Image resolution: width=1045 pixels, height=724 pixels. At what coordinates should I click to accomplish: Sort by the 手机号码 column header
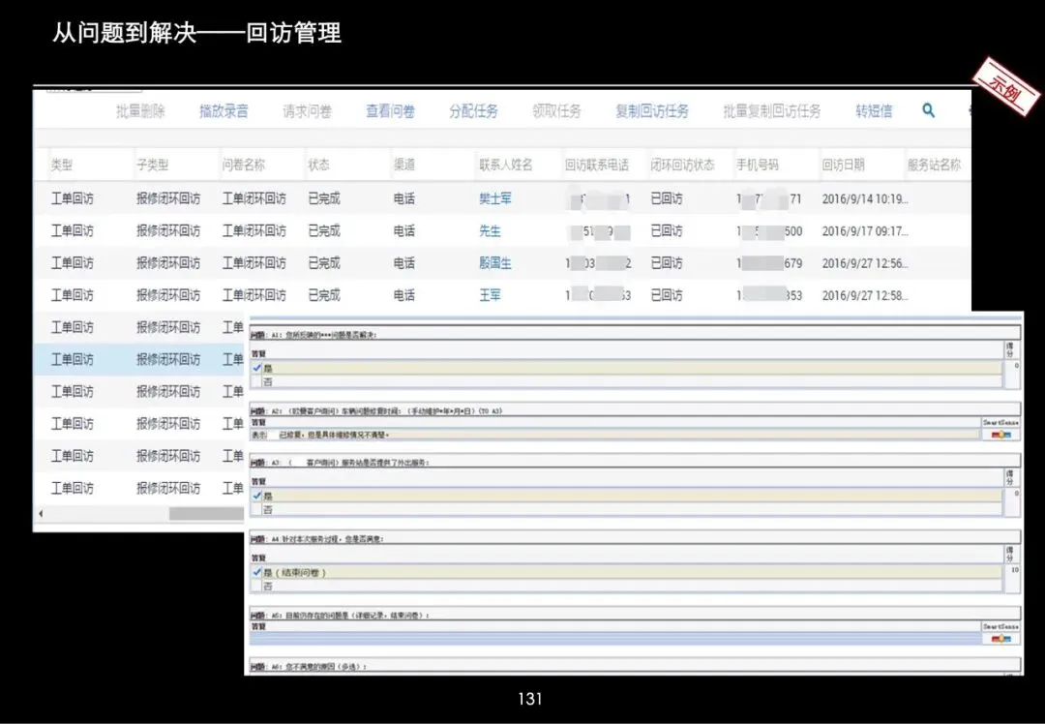pyautogui.click(x=757, y=165)
